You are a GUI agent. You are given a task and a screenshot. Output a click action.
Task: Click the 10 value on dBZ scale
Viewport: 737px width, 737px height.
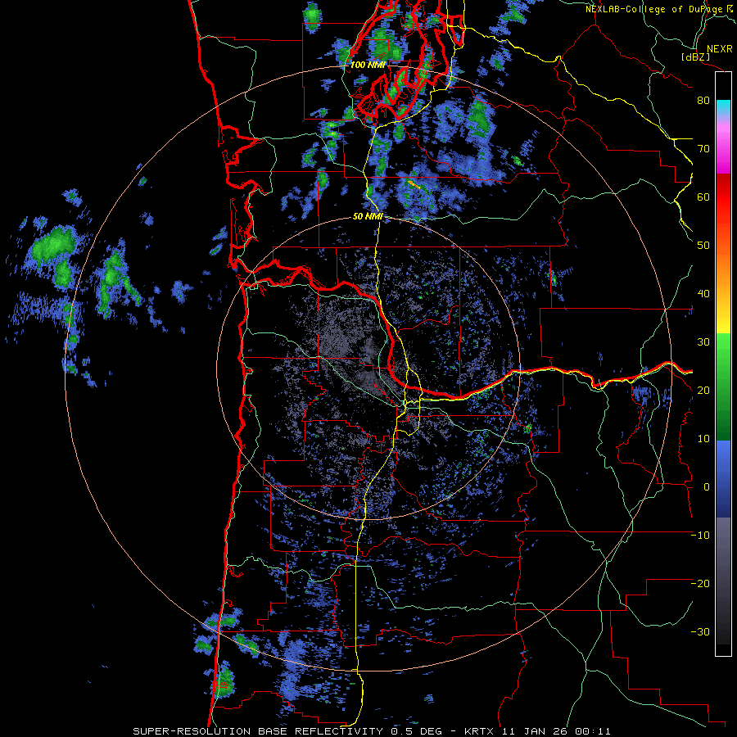point(703,439)
